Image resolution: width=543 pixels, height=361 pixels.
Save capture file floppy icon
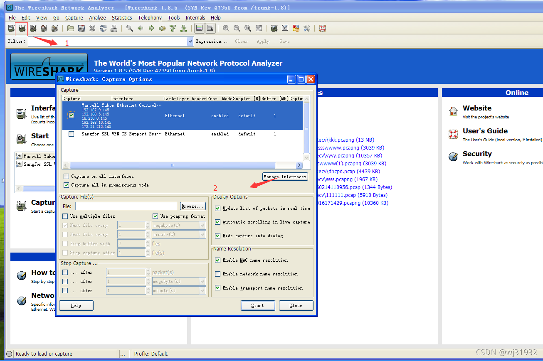[81, 28]
